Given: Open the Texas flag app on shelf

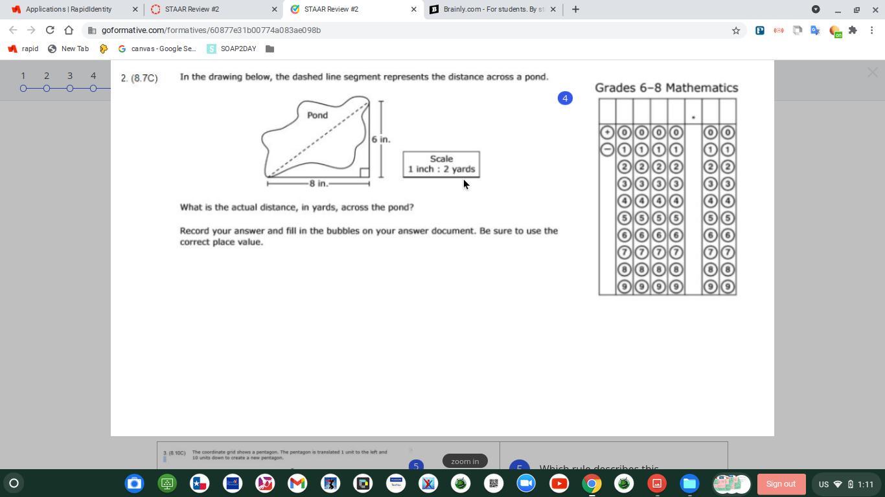Looking at the screenshot, I should point(200,483).
